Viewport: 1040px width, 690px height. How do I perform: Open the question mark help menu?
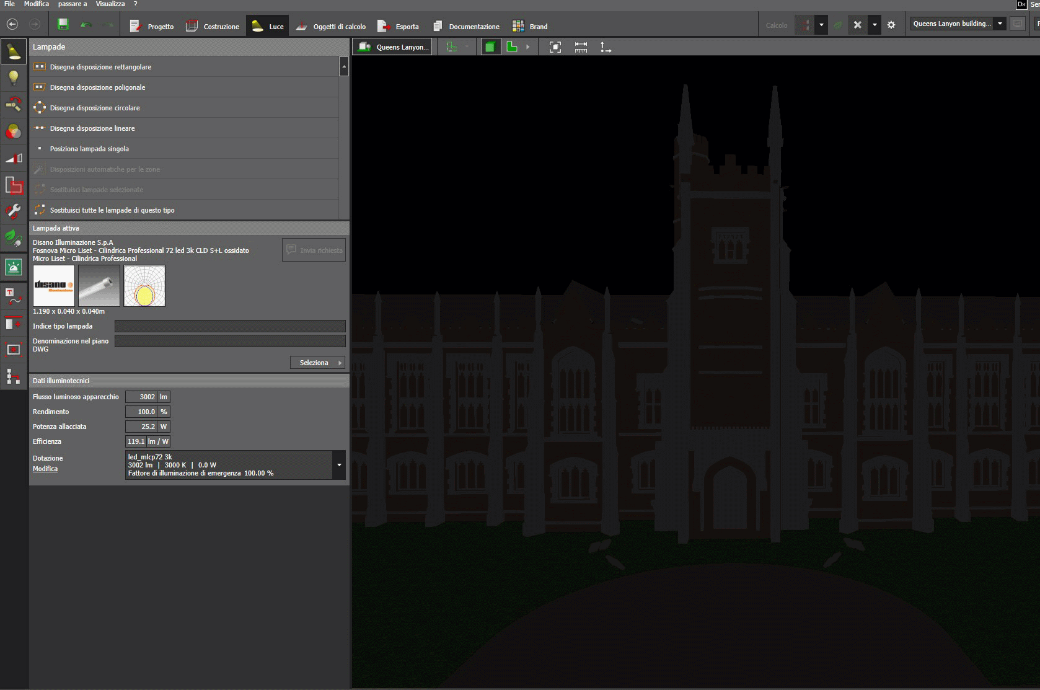[135, 4]
